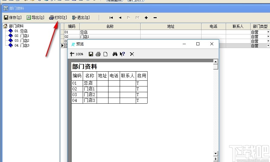Viewport: 270px width, 162px height.
Task: Click 门店2 cell in preview table
Action: click(90, 95)
